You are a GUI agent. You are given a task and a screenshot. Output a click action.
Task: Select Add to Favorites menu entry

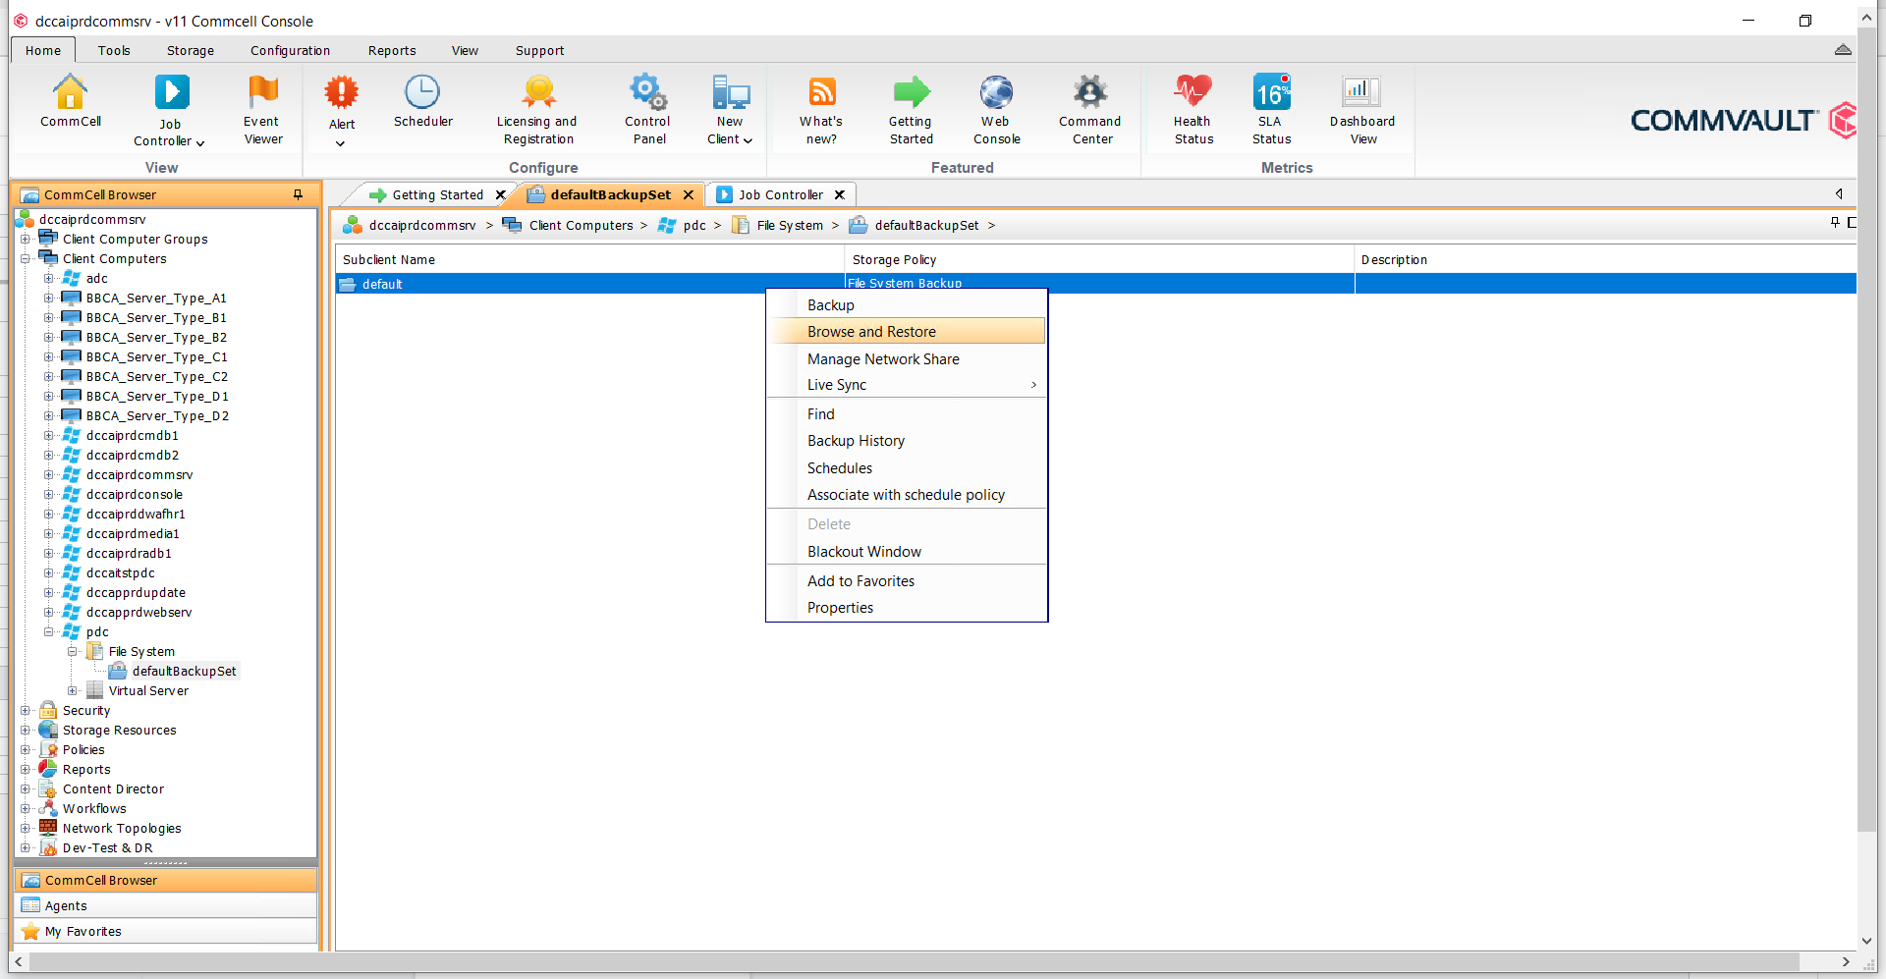point(907,581)
